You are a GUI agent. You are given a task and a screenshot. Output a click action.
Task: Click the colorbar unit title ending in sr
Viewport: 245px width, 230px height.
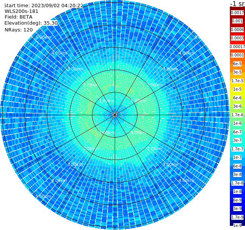pos(237,3)
